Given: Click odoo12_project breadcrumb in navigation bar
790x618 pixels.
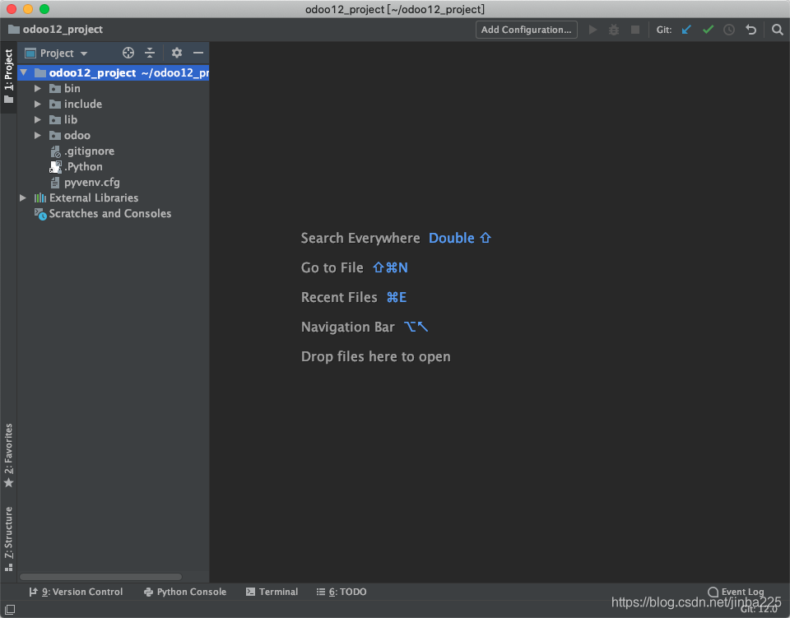Looking at the screenshot, I should coord(55,30).
